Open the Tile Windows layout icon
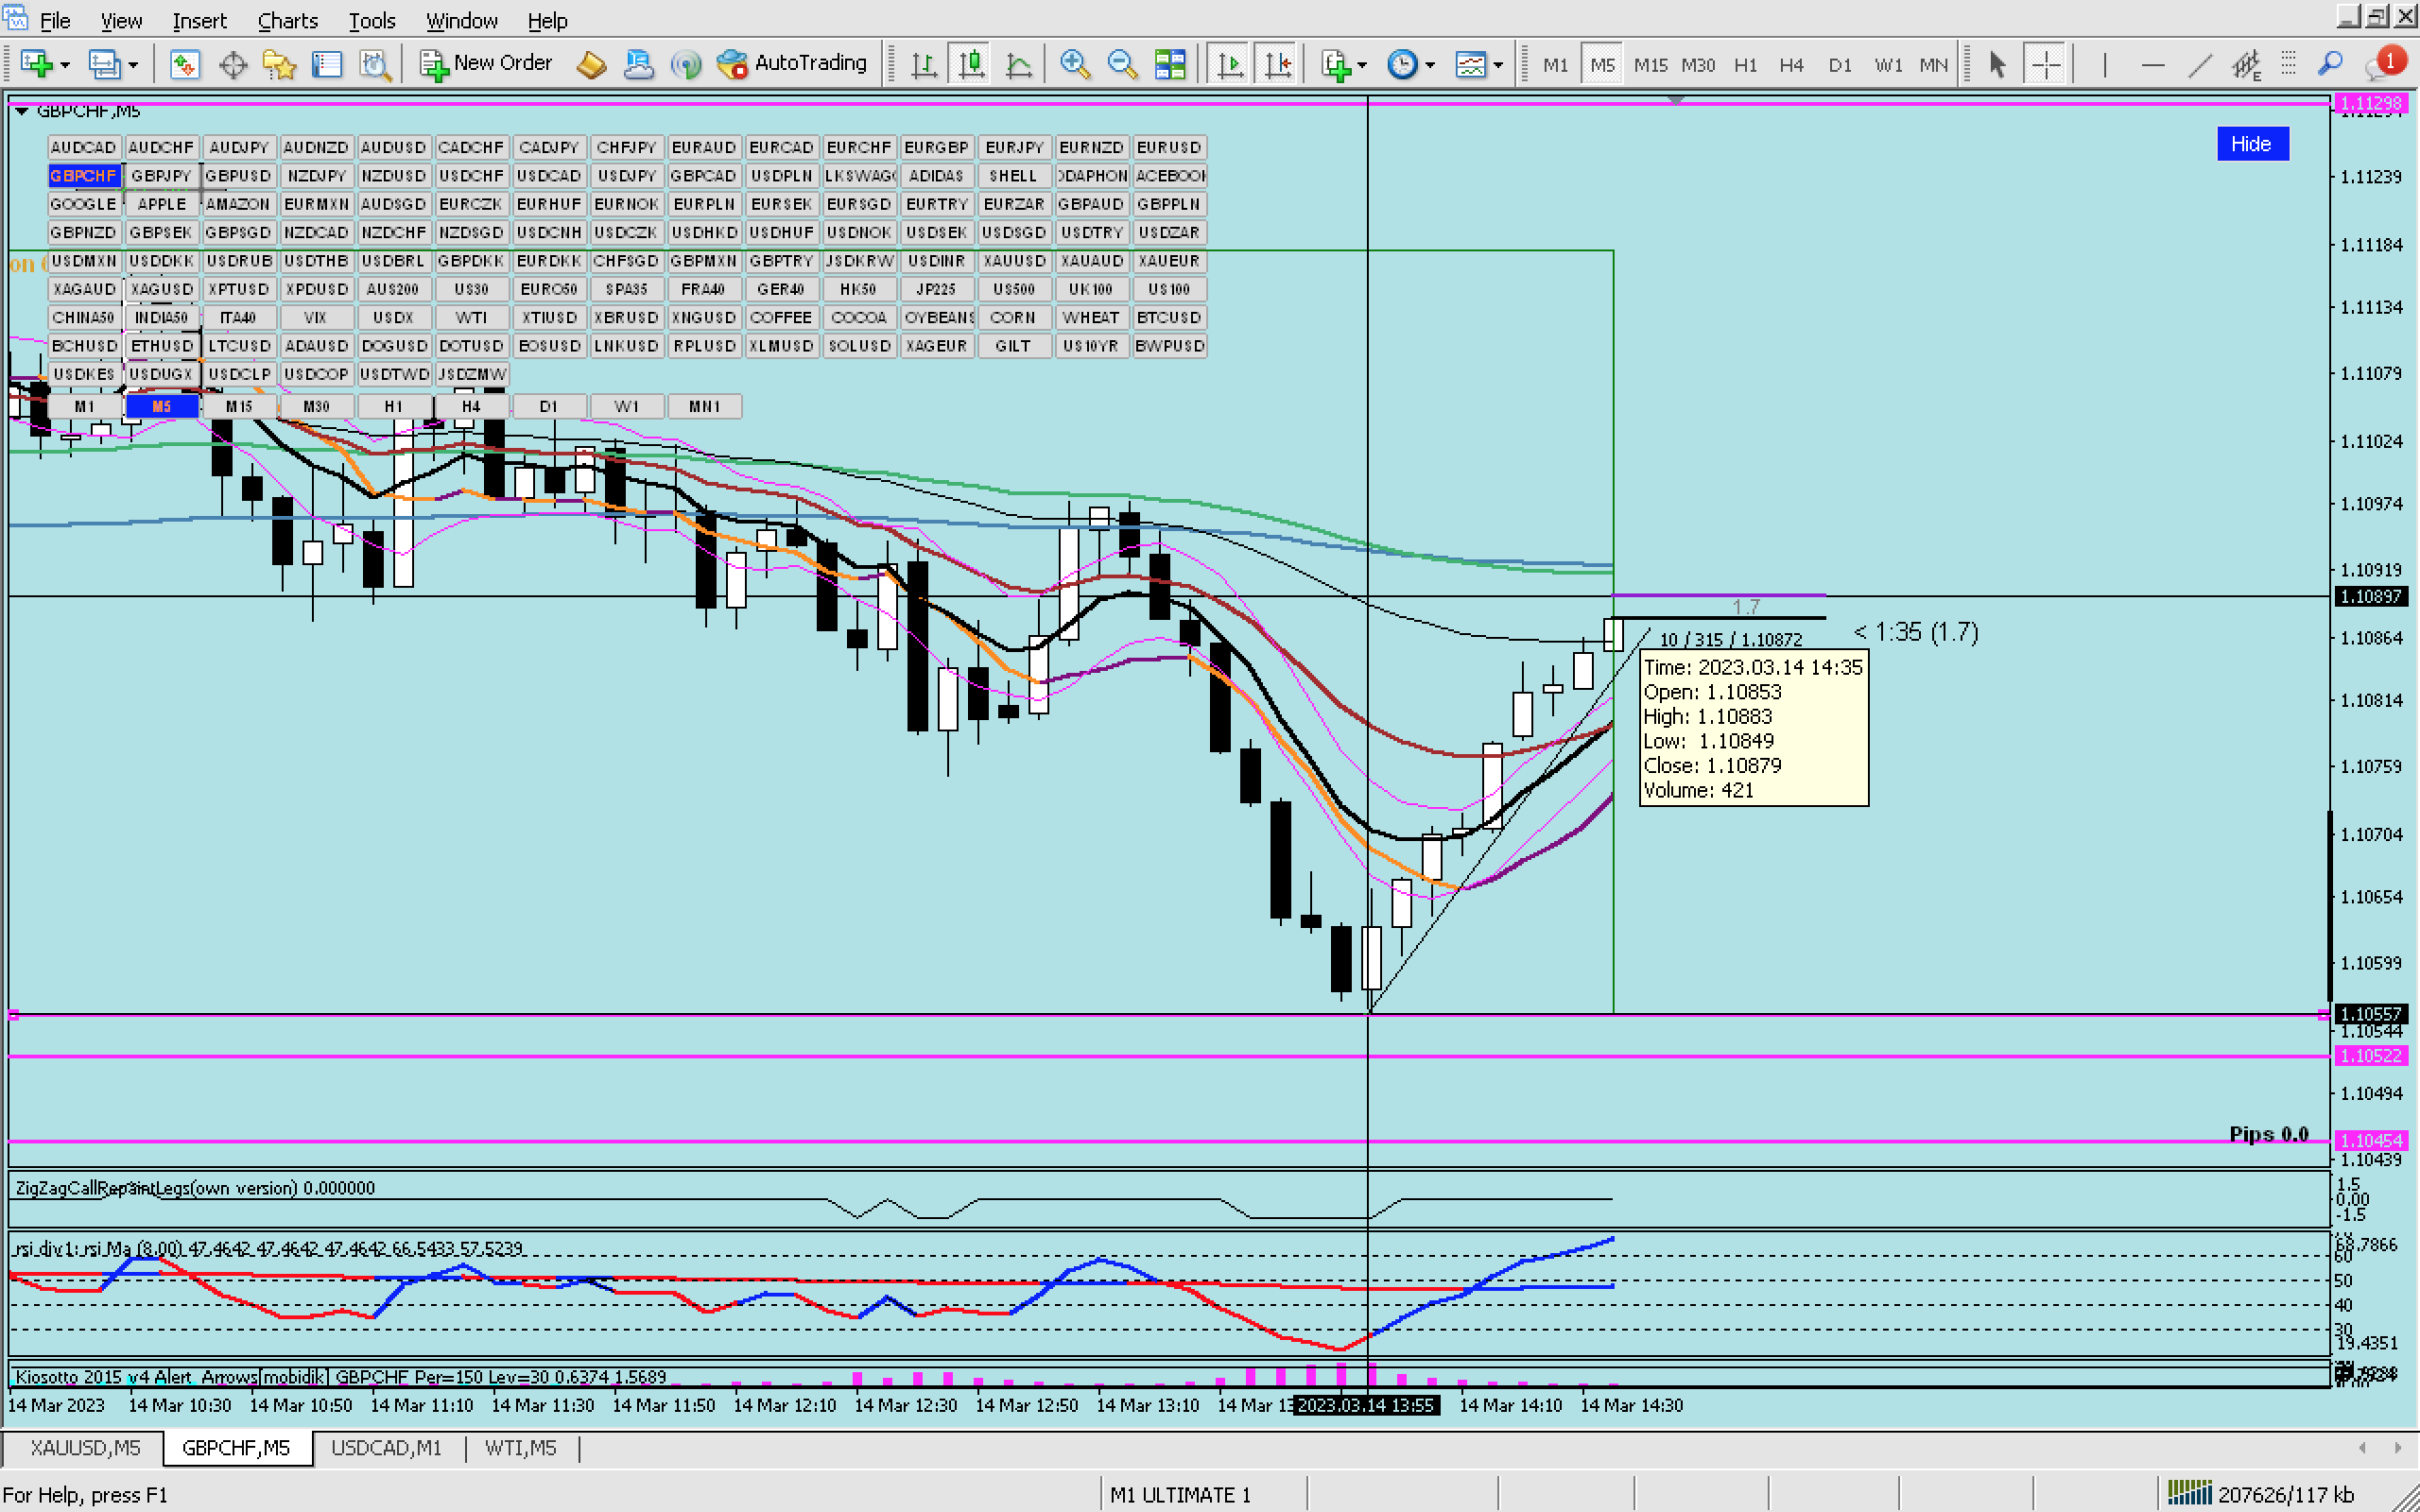This screenshot has width=2420, height=1512. click(1169, 64)
